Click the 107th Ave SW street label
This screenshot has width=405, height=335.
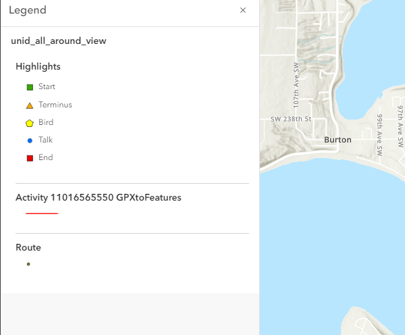296,86
